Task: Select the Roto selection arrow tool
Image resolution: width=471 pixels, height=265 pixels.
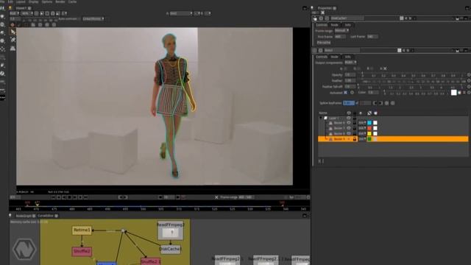Action: [x=13, y=32]
